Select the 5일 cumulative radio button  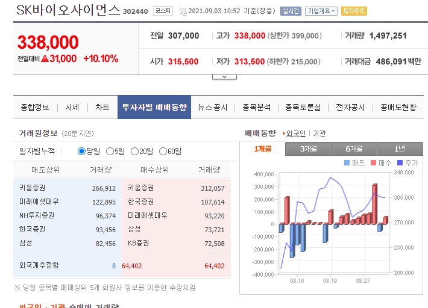click(110, 151)
